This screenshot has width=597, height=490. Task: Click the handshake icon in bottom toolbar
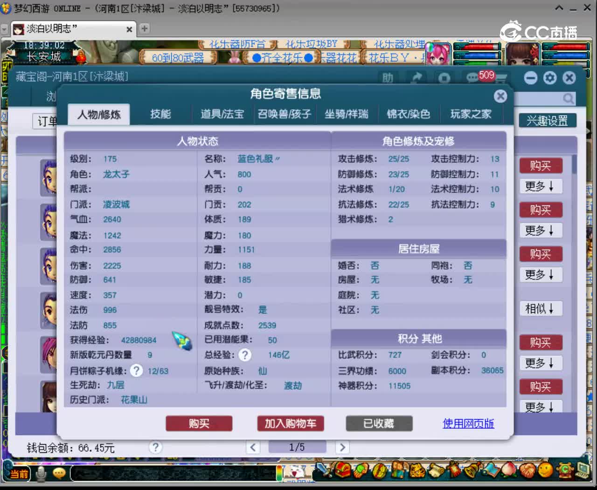[527, 470]
